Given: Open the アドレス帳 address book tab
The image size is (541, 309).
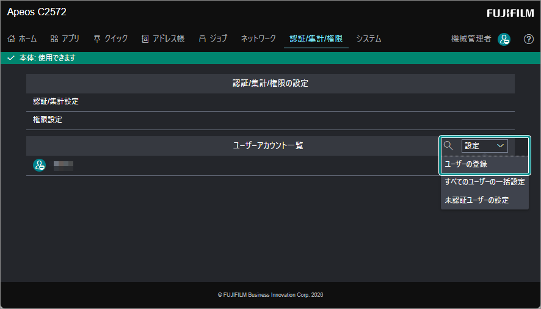Looking at the screenshot, I should [x=163, y=38].
